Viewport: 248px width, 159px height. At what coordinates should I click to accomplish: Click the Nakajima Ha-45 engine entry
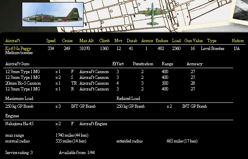[19, 123]
